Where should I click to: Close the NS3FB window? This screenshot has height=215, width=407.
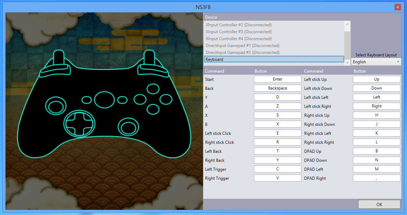(x=398, y=7)
